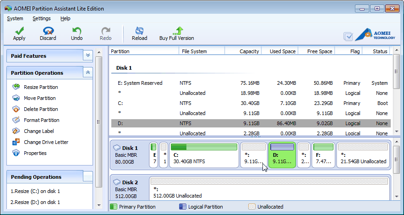The width and height of the screenshot is (404, 215).
Task: Click the Change Label icon
Action: [16, 131]
